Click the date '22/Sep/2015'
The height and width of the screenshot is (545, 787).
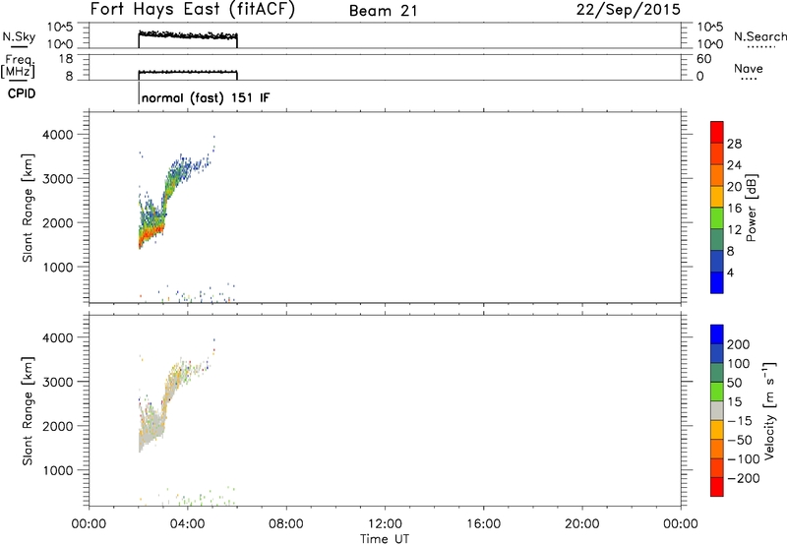point(629,9)
